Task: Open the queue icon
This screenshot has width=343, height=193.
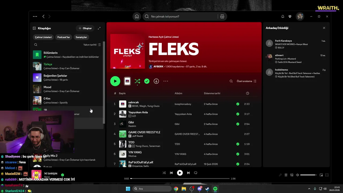Action: (286, 175)
